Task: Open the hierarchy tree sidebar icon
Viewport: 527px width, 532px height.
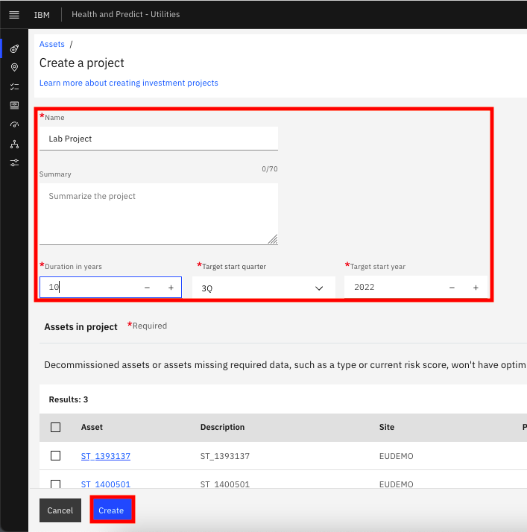Action: coord(14,144)
